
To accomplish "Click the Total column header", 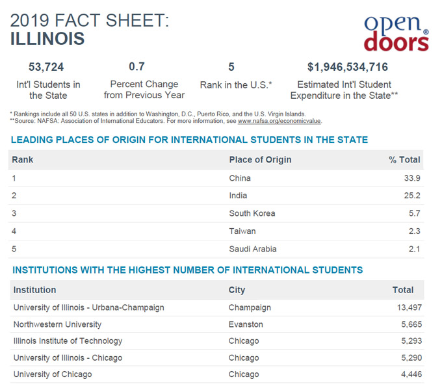I will point(403,290).
